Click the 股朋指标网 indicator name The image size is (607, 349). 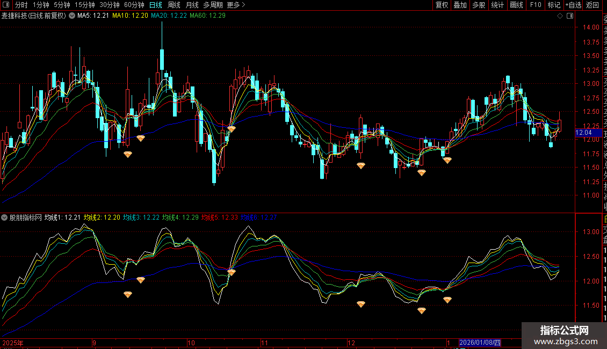tap(26, 217)
